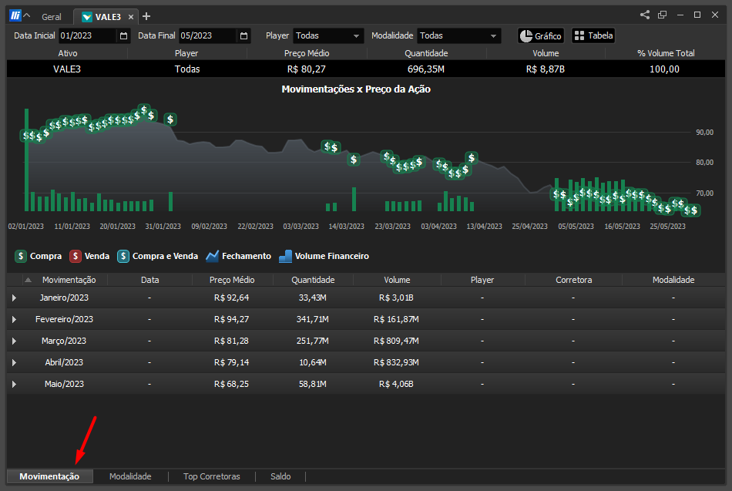The height and width of the screenshot is (491, 732).
Task: Click the Player summary column header
Action: (x=186, y=53)
